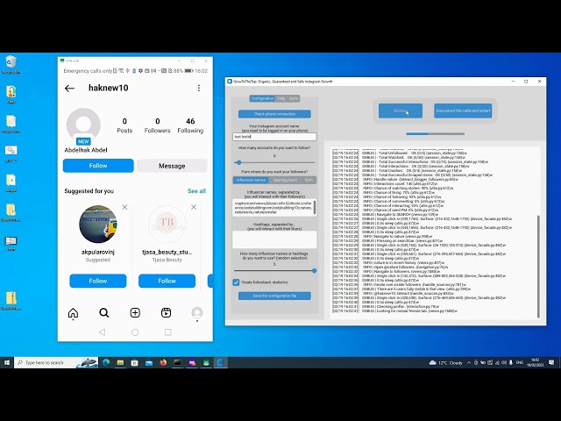
Task: Click Check phone connection button
Action: tap(274, 114)
